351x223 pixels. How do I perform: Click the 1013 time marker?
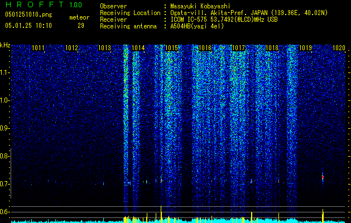click(x=105, y=47)
